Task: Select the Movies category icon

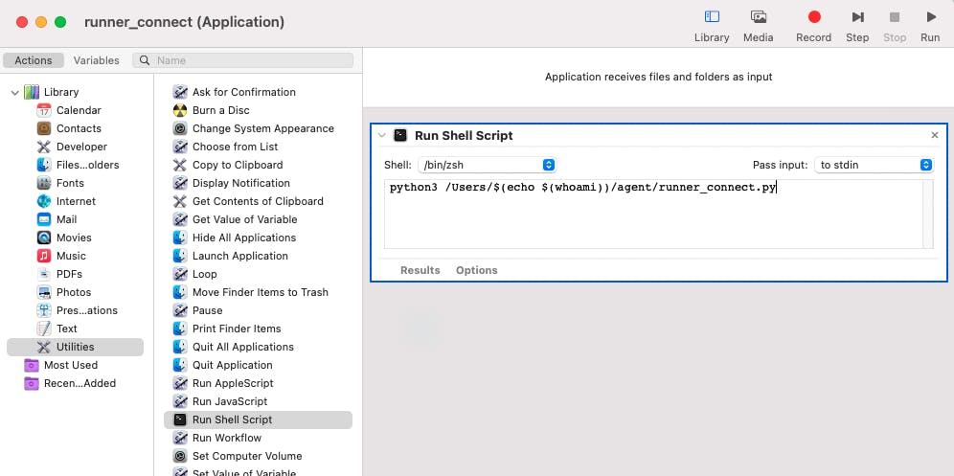Action: [x=44, y=238]
